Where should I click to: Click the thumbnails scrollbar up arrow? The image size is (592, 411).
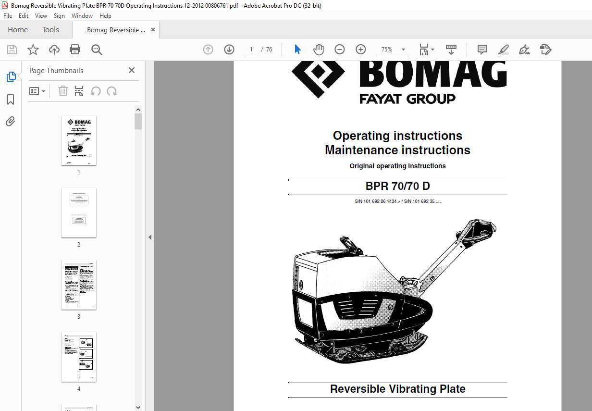138,110
